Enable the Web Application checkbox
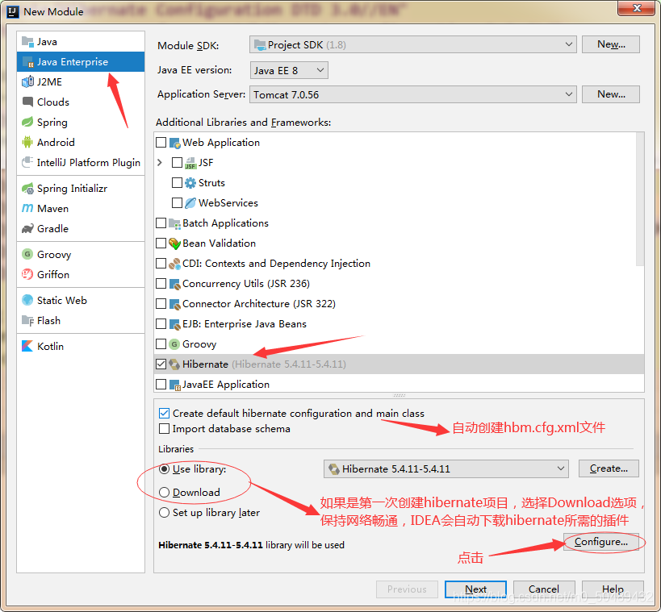The height and width of the screenshot is (612, 661). pyautogui.click(x=161, y=143)
